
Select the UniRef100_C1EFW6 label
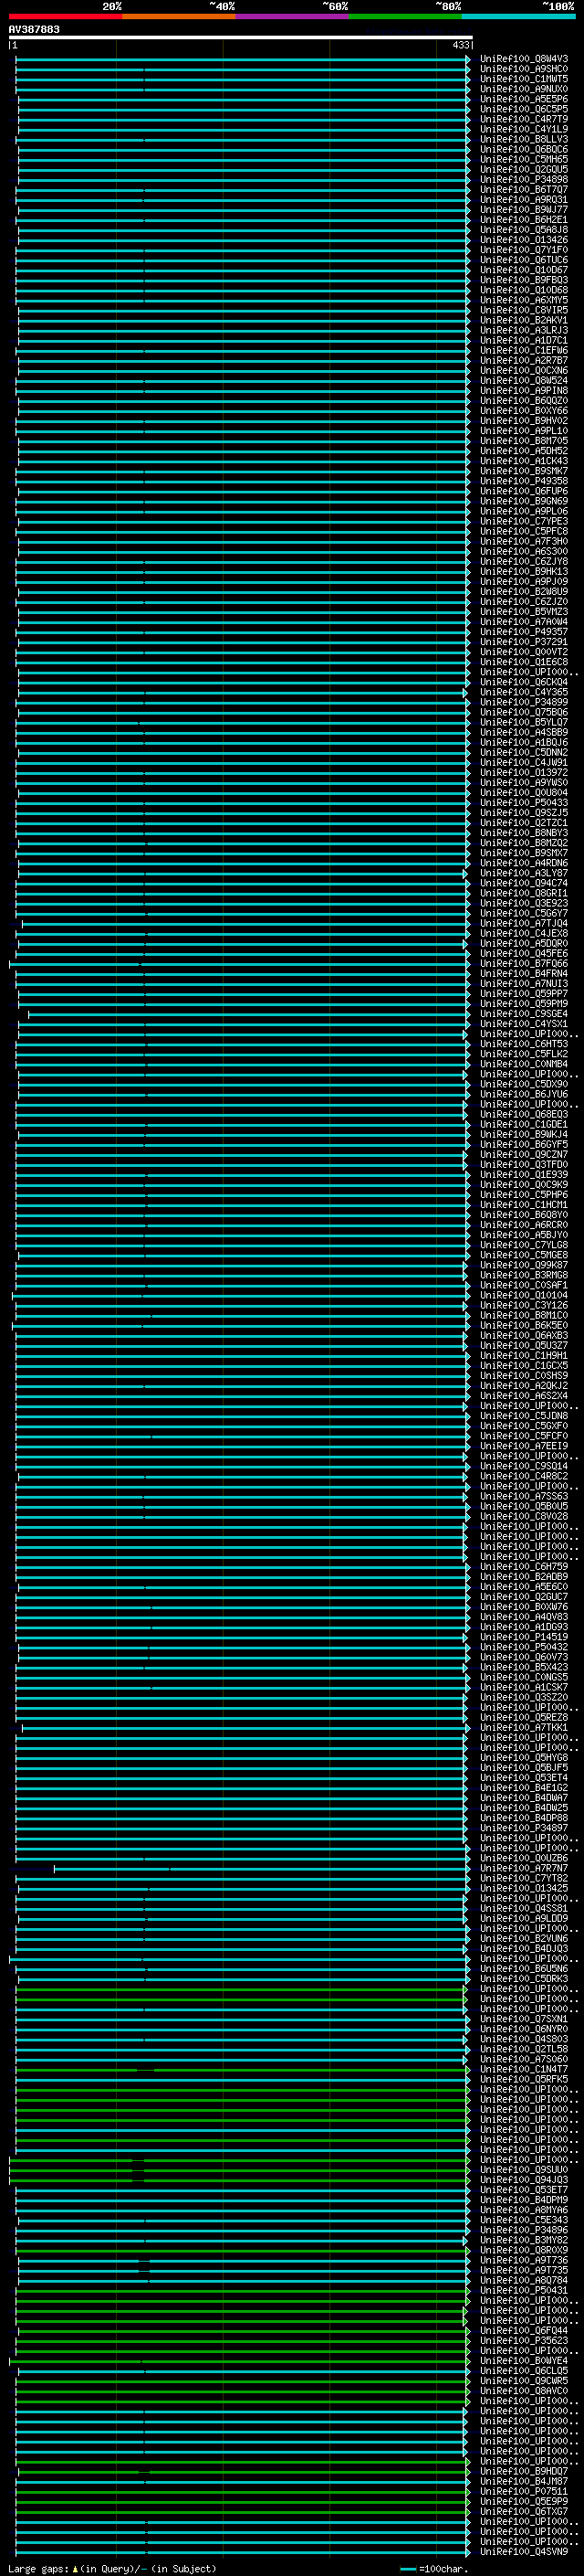(x=524, y=350)
